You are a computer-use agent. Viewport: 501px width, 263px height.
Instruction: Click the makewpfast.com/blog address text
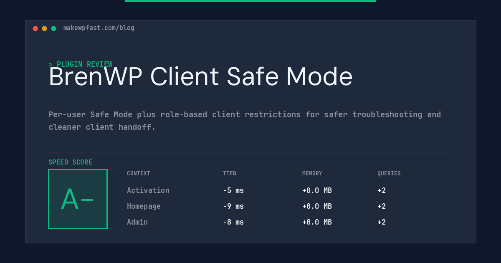99,28
